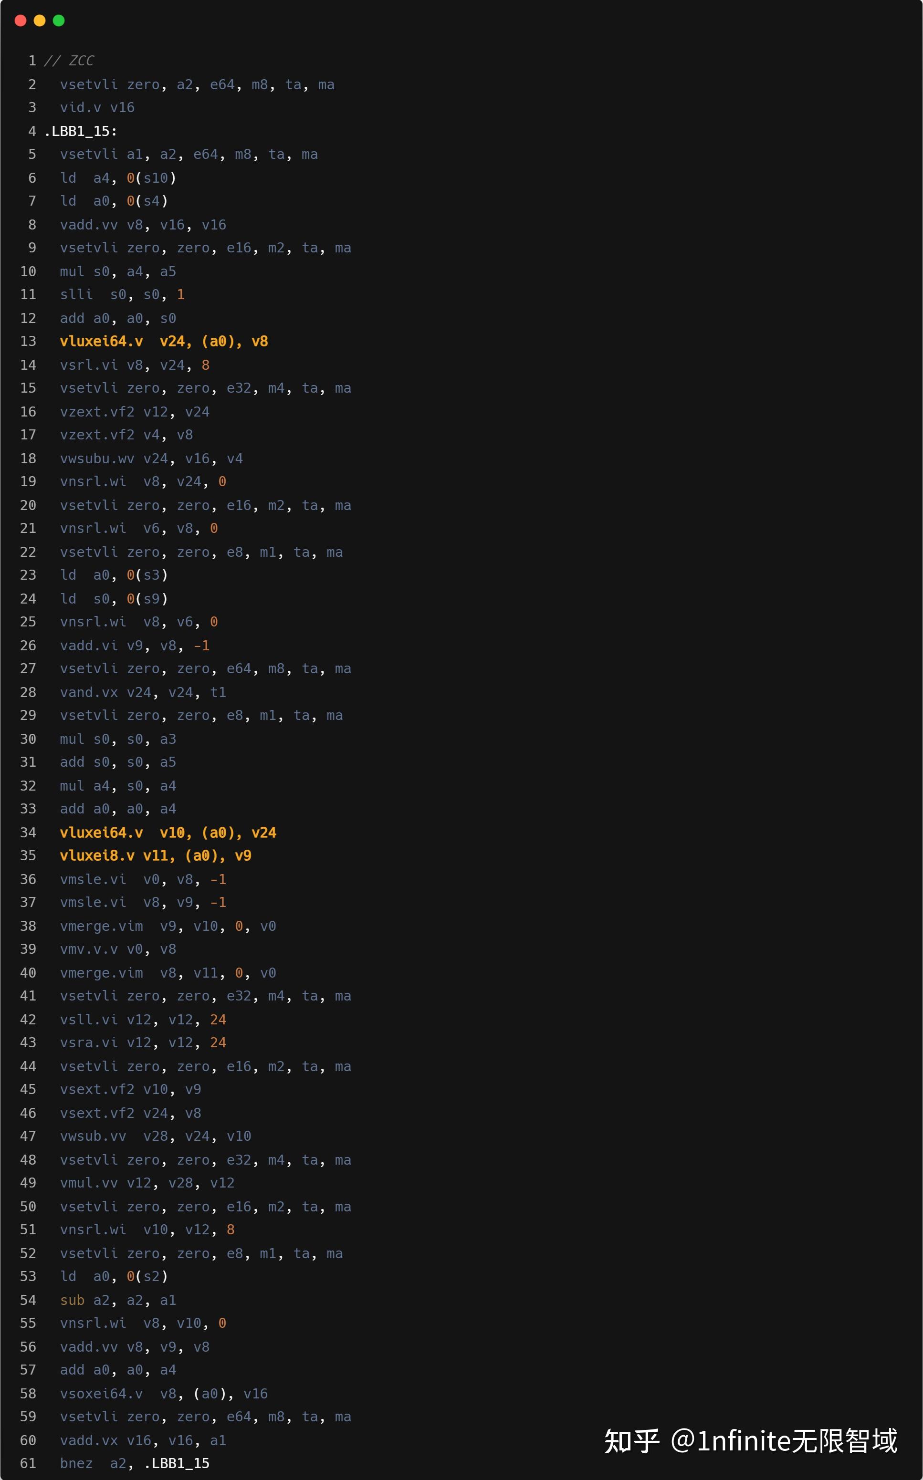Click the yellow minimize window button
Screen dimensions: 923x1480
click(40, 21)
